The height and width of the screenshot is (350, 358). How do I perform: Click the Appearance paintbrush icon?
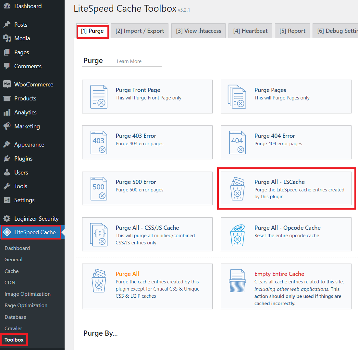pos(7,145)
